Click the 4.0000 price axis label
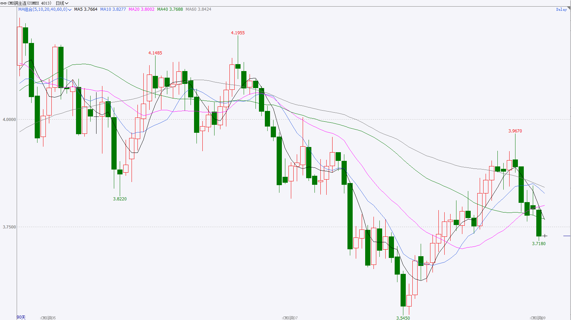Screen dimensions: 571x320 click(x=9, y=120)
